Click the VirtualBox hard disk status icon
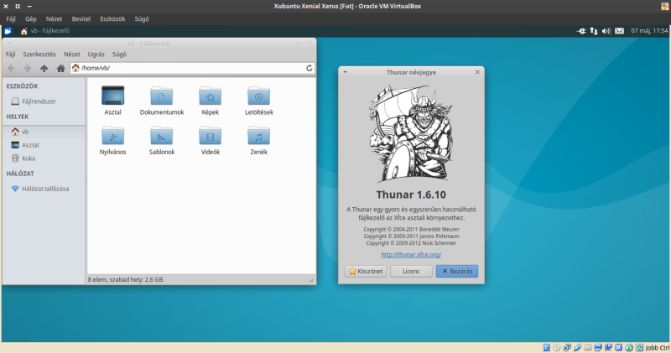 pyautogui.click(x=547, y=347)
